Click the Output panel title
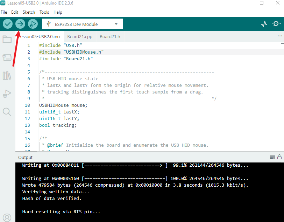 [x=25, y=157]
